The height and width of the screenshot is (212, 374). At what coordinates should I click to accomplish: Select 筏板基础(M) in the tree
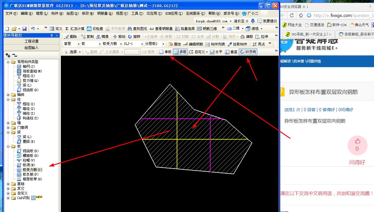32,71
